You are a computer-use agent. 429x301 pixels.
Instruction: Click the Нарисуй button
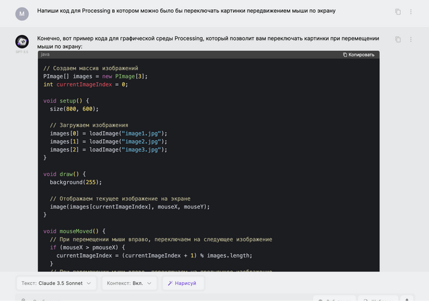(x=183, y=283)
